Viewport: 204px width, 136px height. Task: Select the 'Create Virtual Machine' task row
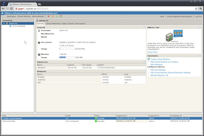(102, 118)
